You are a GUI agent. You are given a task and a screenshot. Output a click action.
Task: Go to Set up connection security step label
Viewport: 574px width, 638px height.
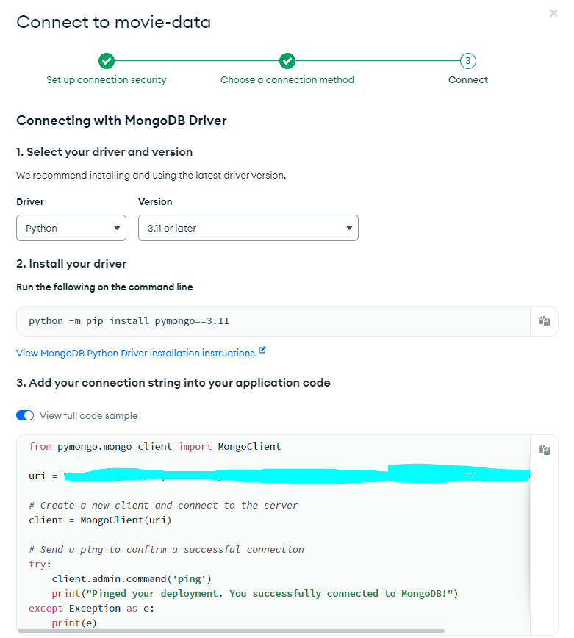coord(106,79)
